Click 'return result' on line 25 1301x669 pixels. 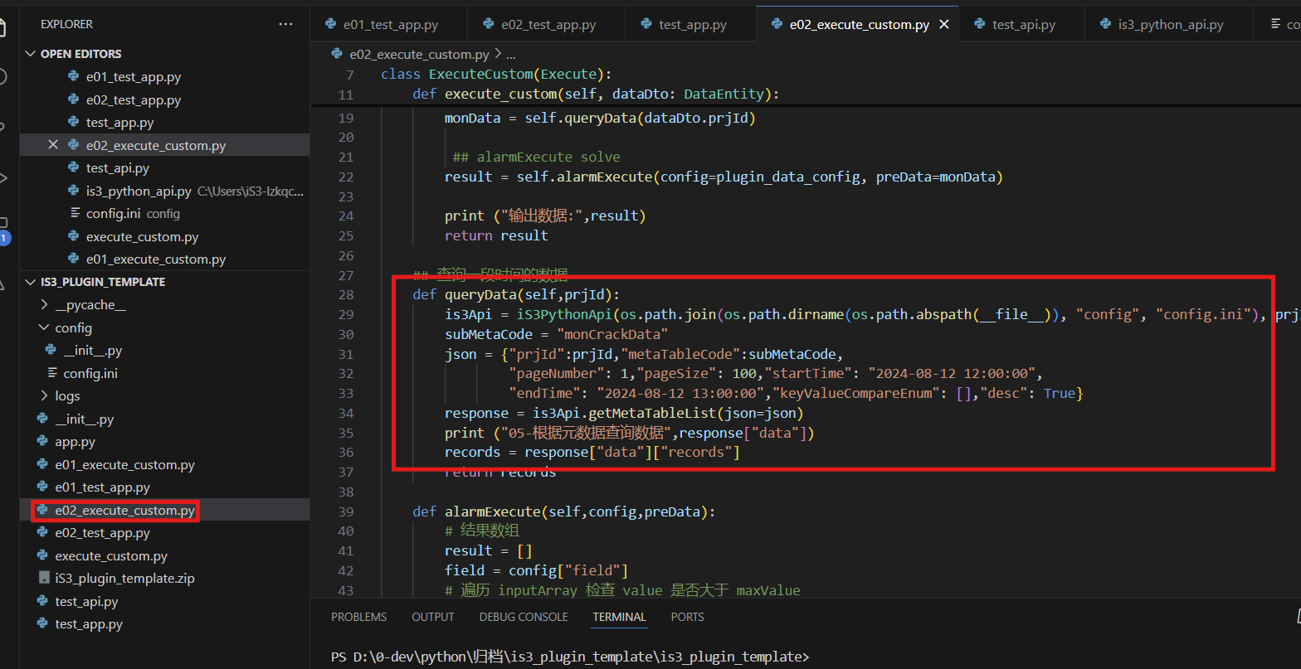click(496, 235)
